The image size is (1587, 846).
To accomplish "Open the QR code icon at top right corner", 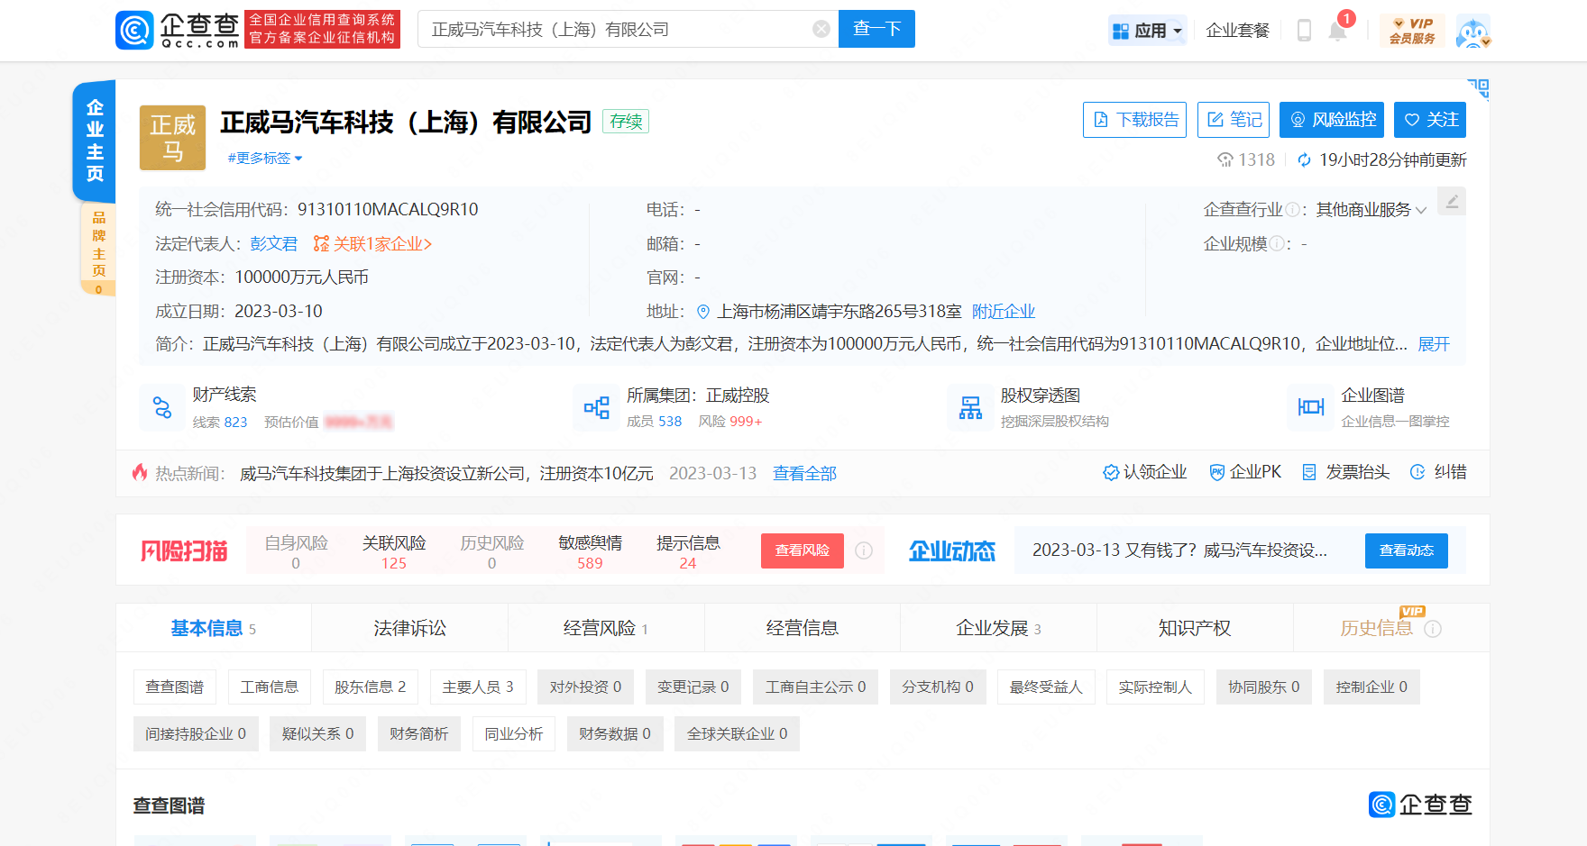I will point(1478,88).
